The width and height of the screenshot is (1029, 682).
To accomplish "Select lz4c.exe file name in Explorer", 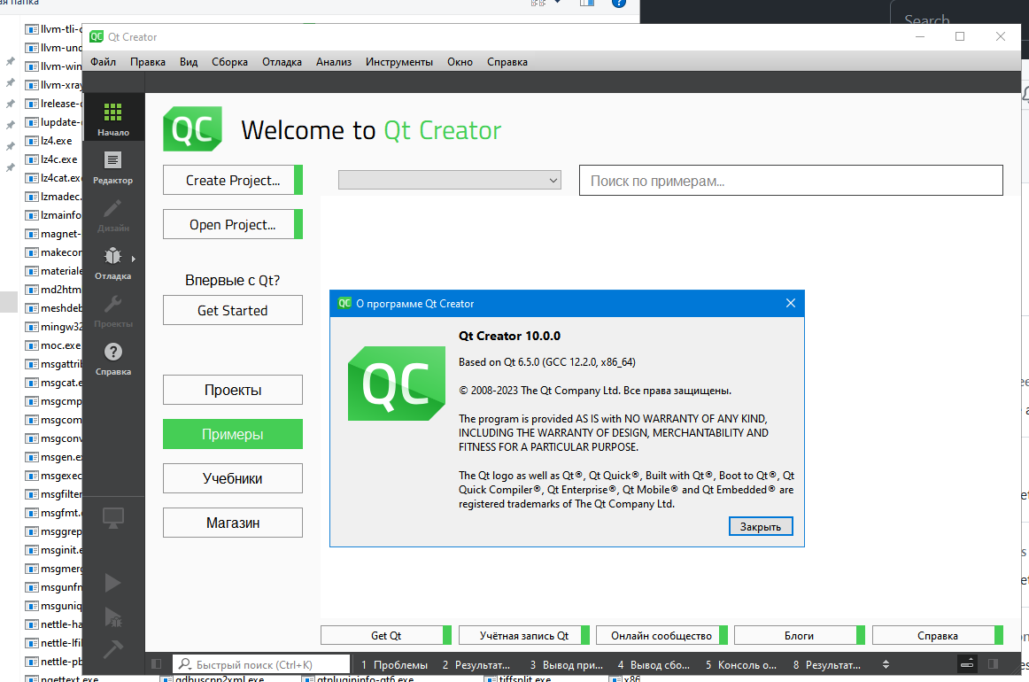I will click(x=59, y=159).
